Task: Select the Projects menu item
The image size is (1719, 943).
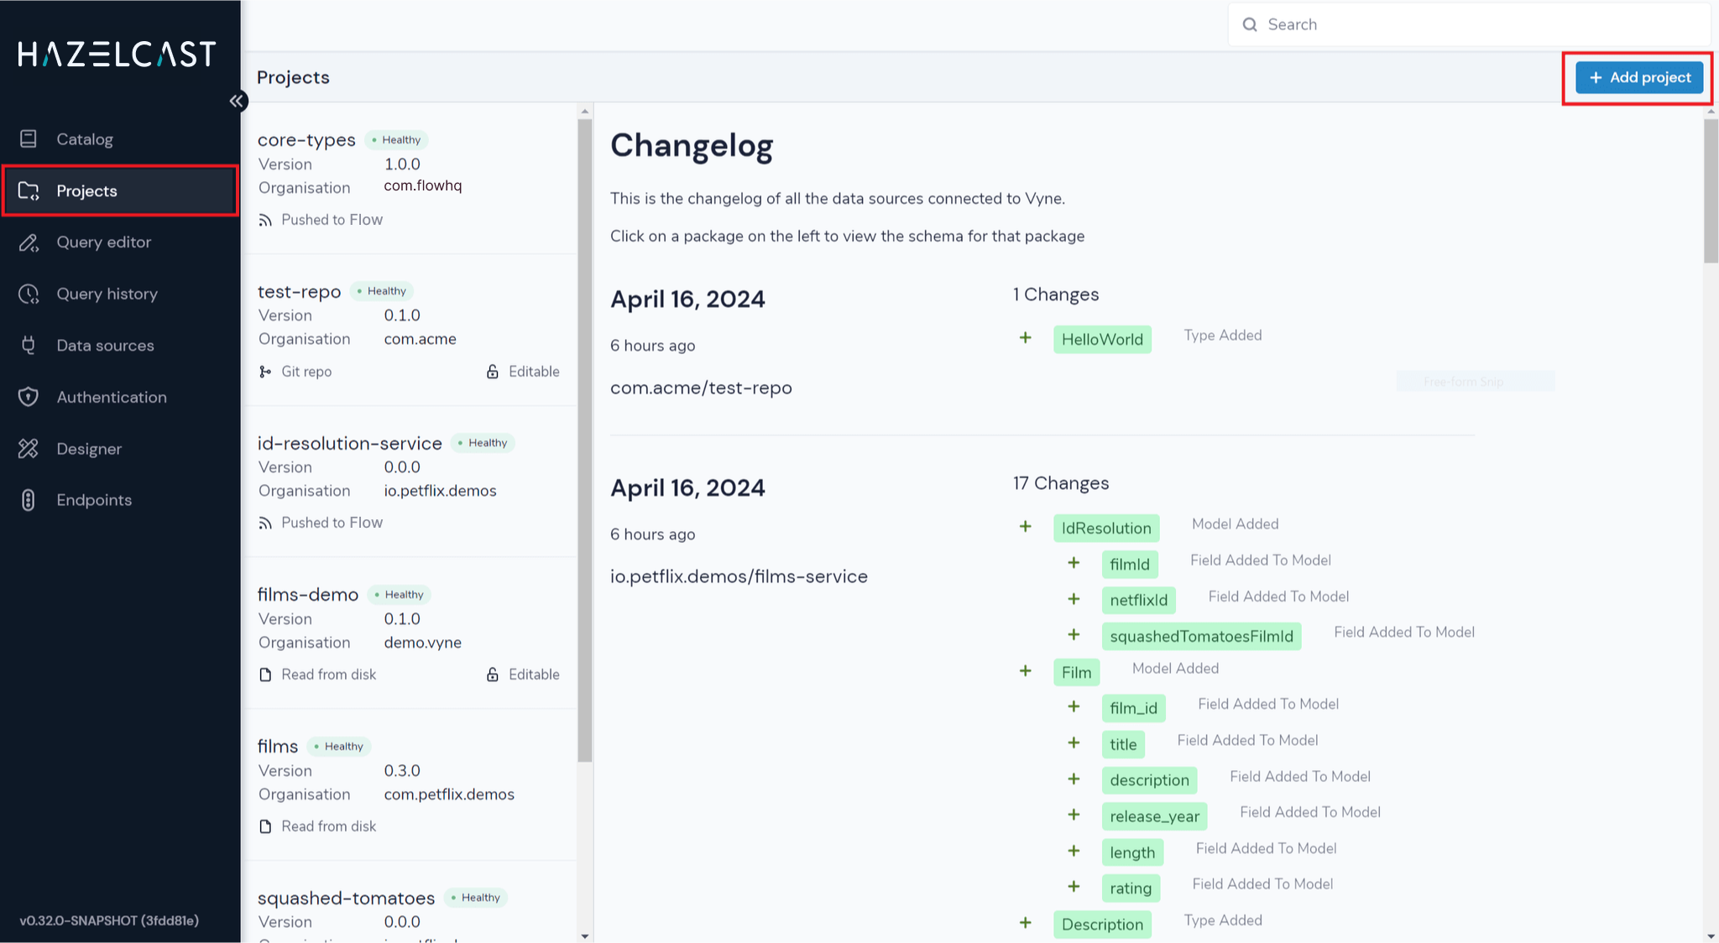Action: coord(120,190)
